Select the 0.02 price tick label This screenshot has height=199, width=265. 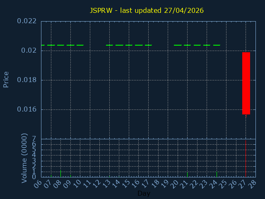pos(29,51)
